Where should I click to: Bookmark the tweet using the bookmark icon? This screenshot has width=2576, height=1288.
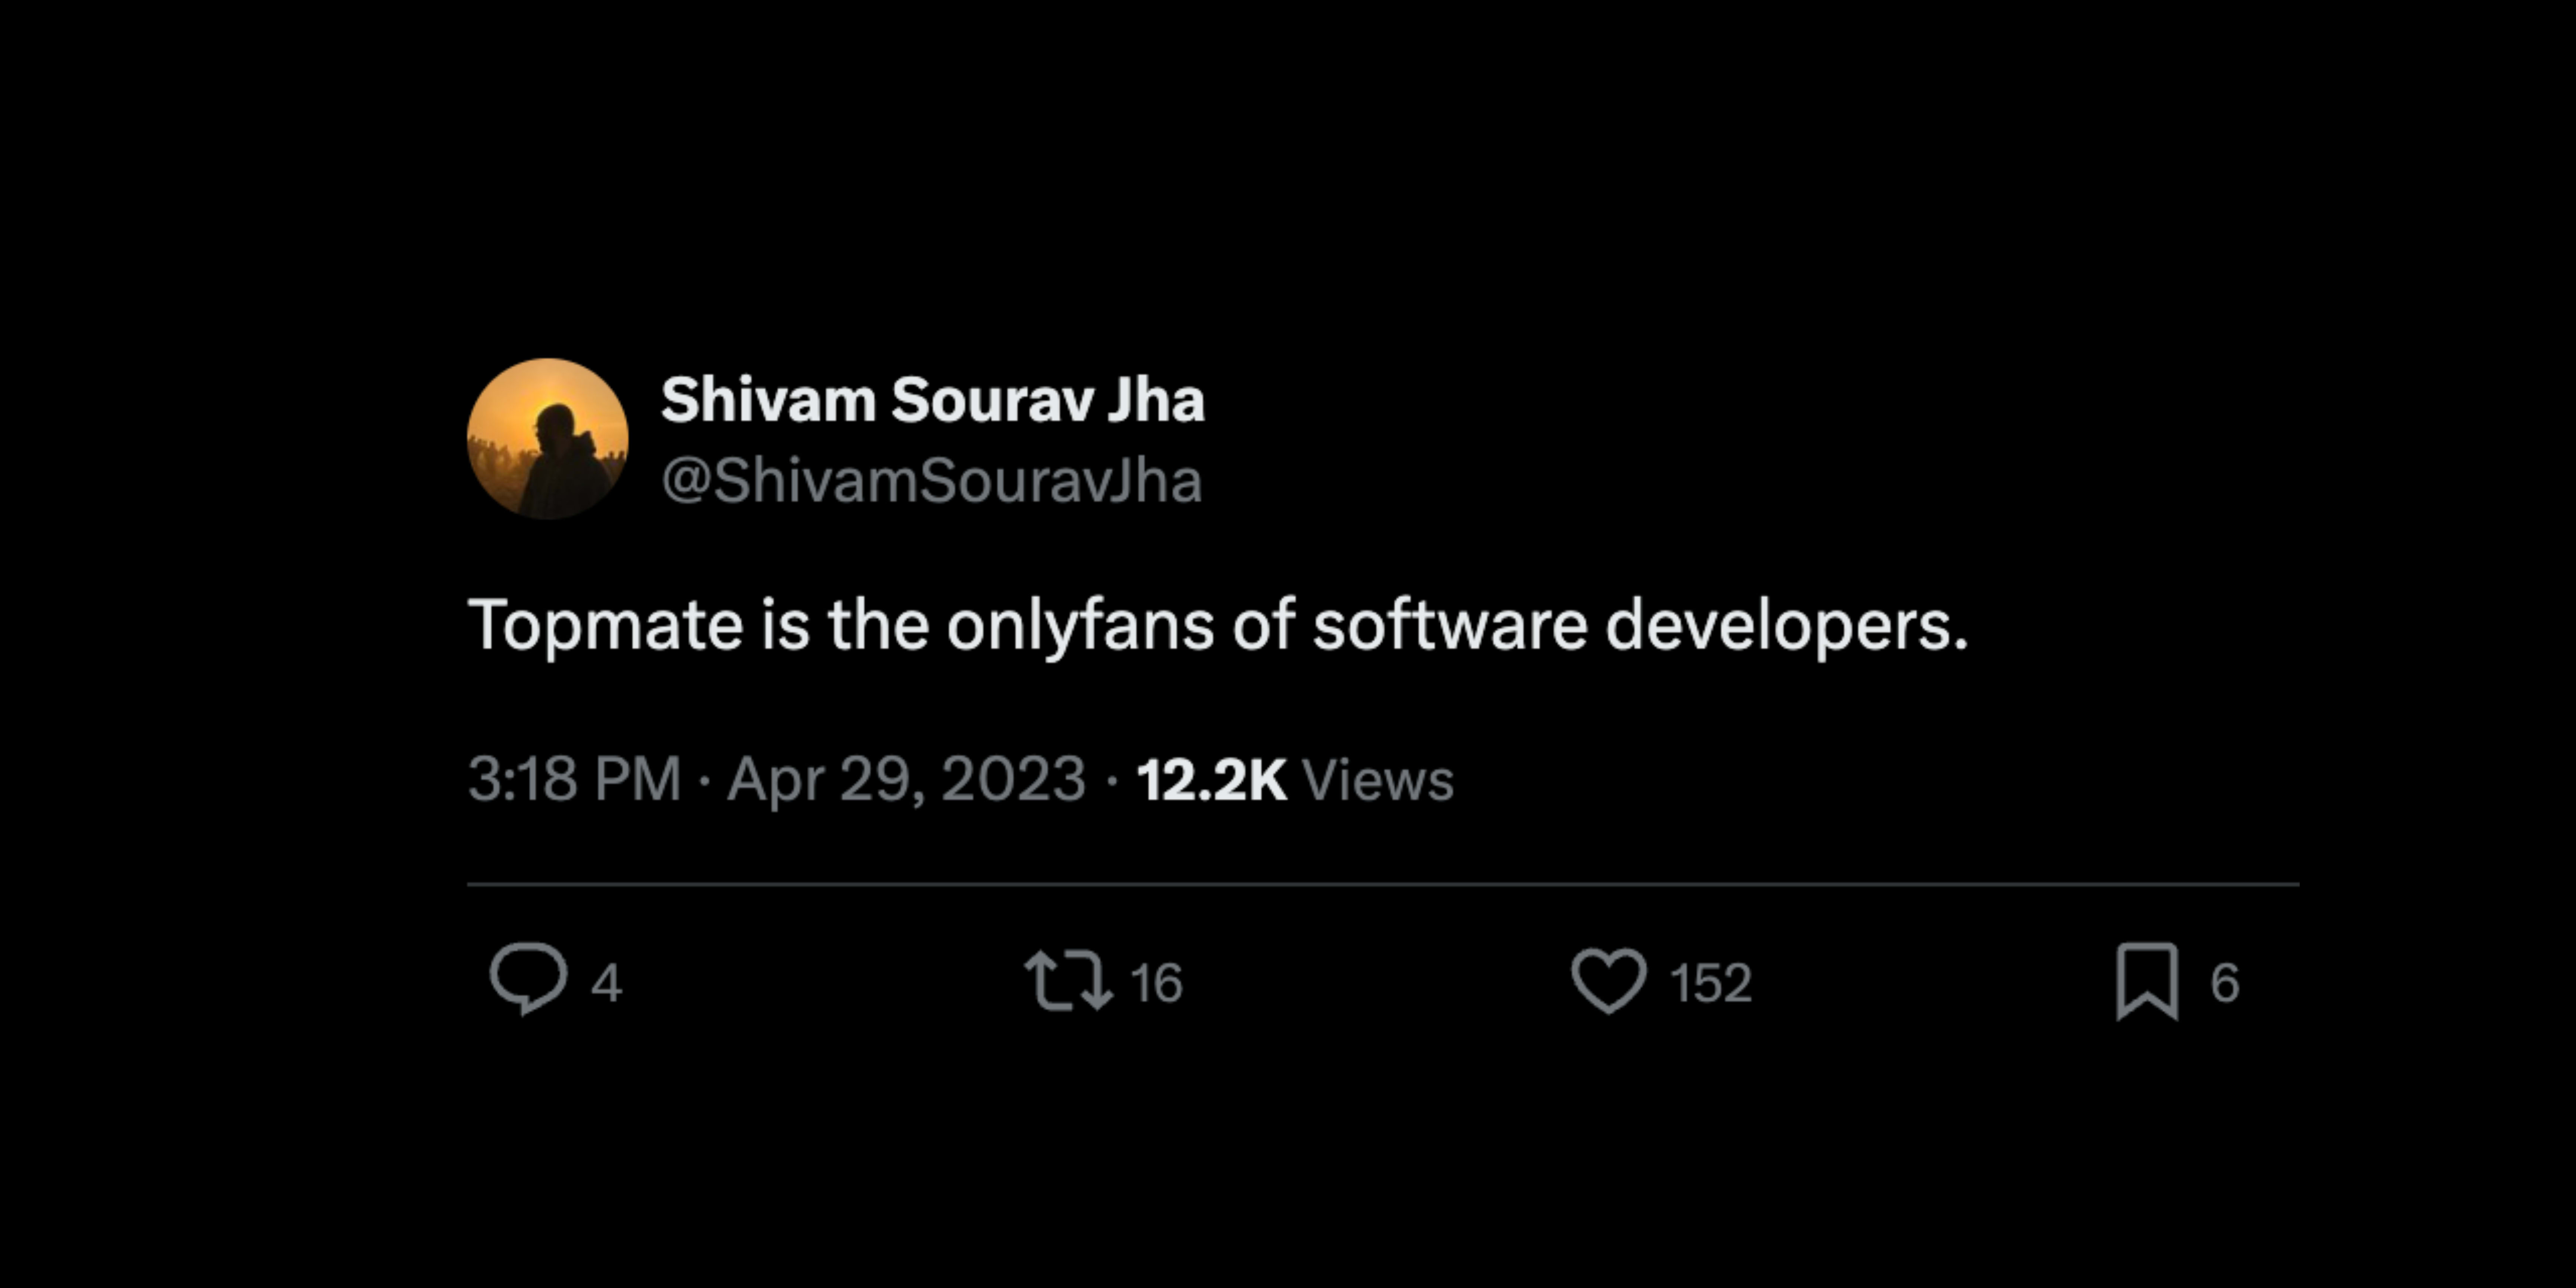coord(2147,981)
